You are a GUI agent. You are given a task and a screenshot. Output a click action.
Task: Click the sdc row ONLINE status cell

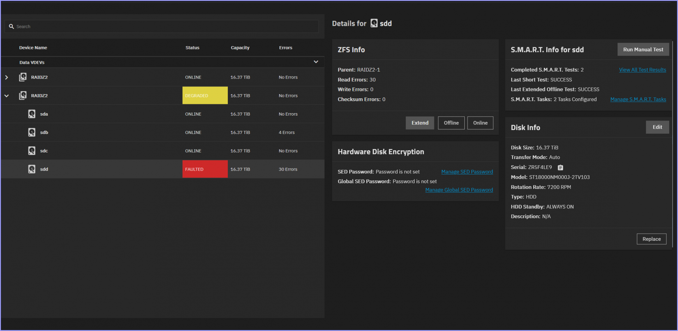coord(193,151)
